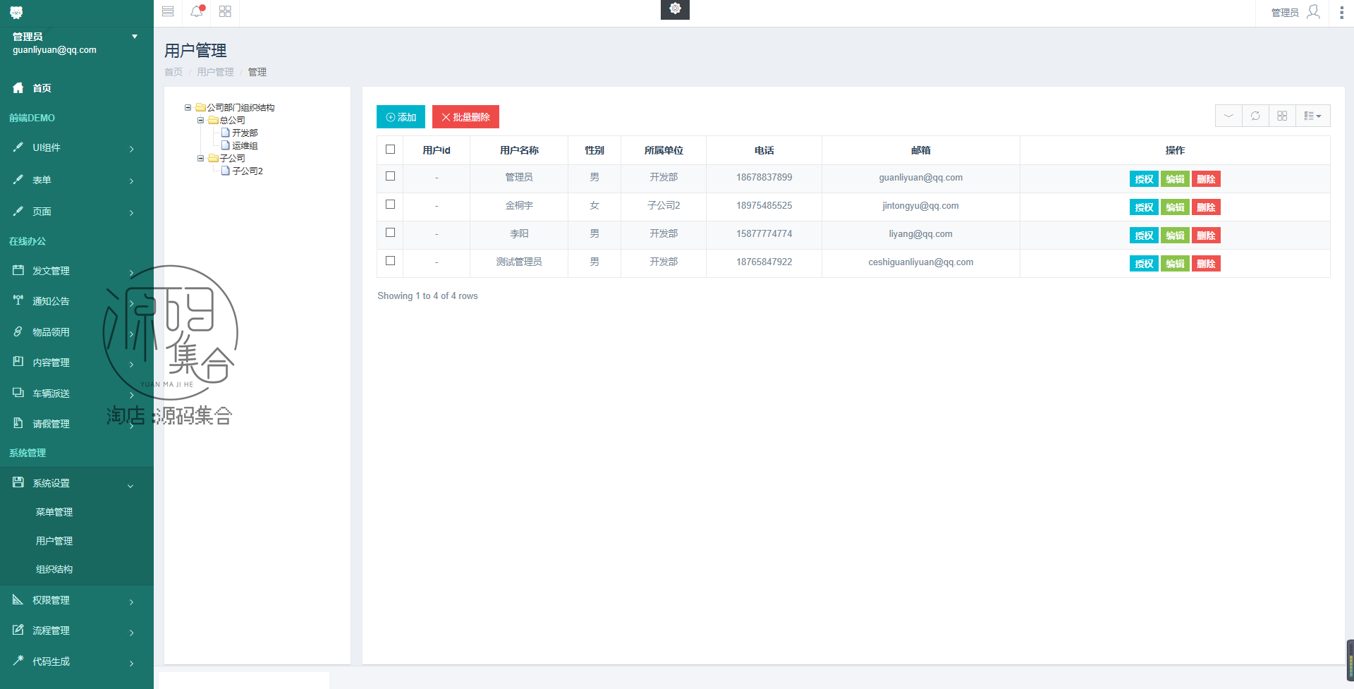Open the vertical three-dot menu top right
Image resolution: width=1354 pixels, height=689 pixels.
pyautogui.click(x=1341, y=12)
